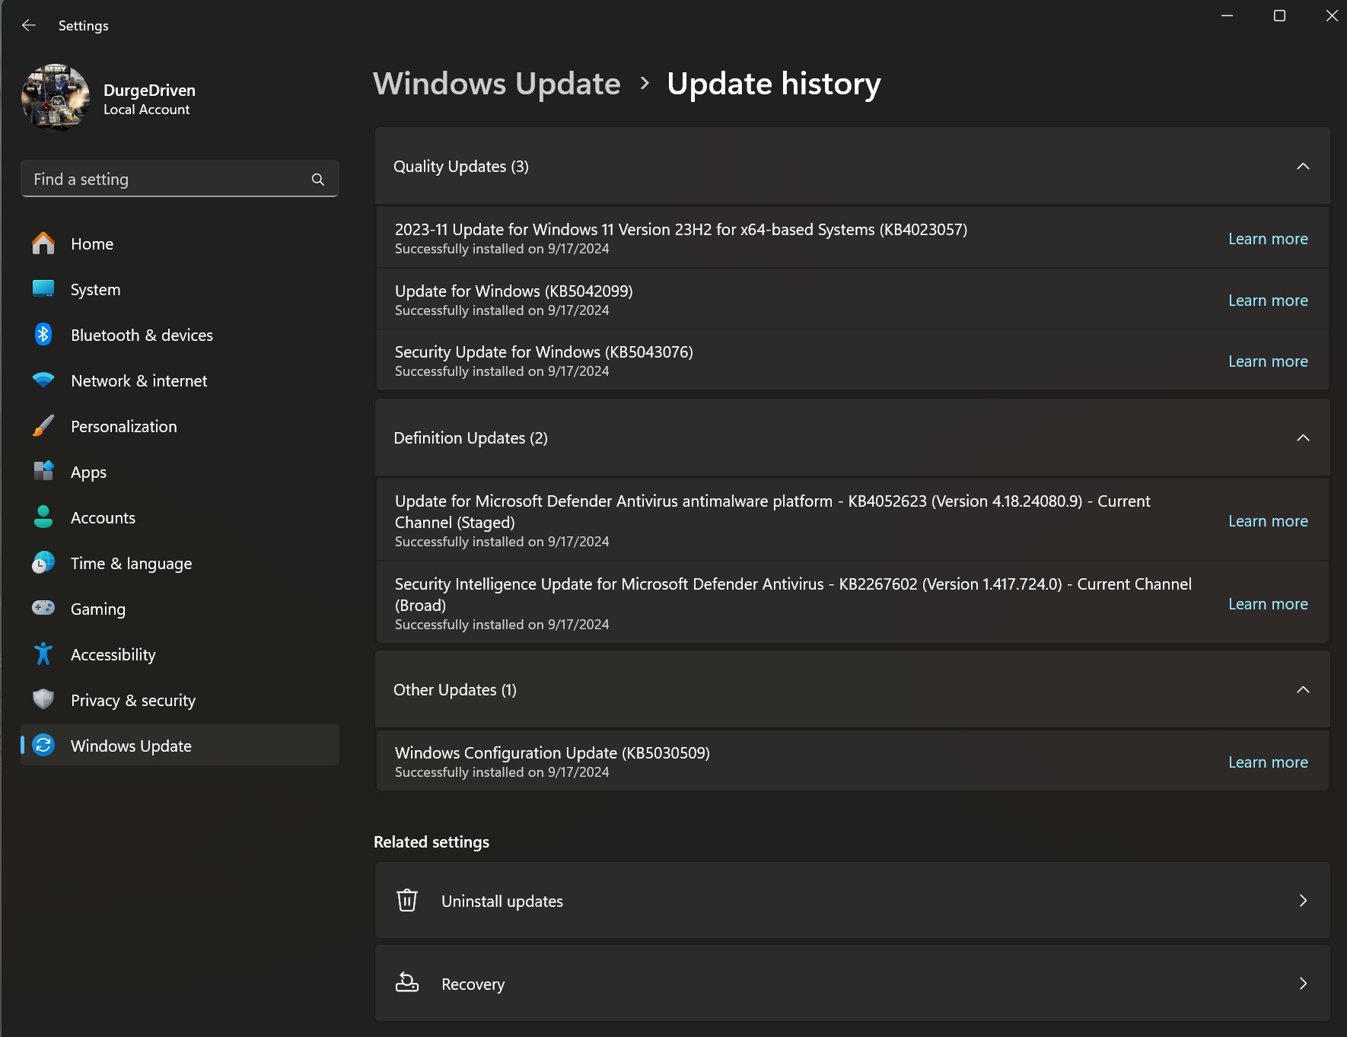Screen dimensions: 1347x1037
Task: Click Other Updates (1) header
Action: click(852, 689)
